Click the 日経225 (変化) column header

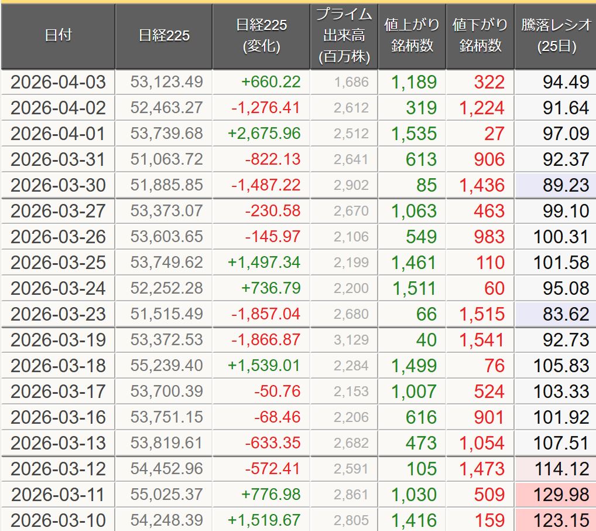click(261, 36)
